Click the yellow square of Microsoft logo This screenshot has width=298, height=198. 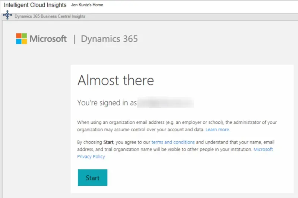coord(25,41)
